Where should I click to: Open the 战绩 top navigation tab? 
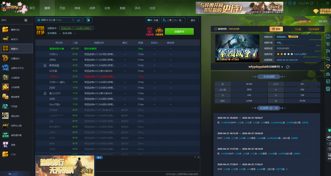[92, 8]
